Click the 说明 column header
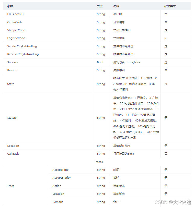Screen dimensions: 195x207 116,6
